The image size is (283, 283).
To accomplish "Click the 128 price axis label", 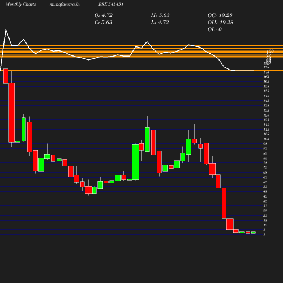I will (x=266, y=115).
